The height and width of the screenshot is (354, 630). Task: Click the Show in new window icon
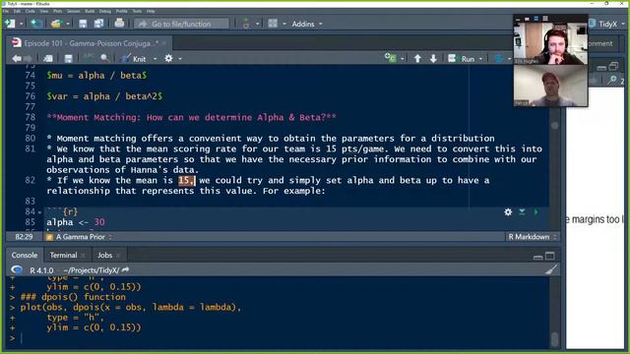point(48,59)
